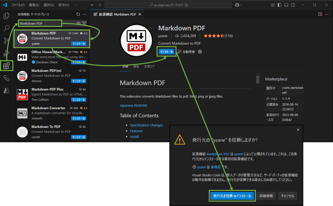Toggle primary side bar layout icon

click(x=279, y=5)
